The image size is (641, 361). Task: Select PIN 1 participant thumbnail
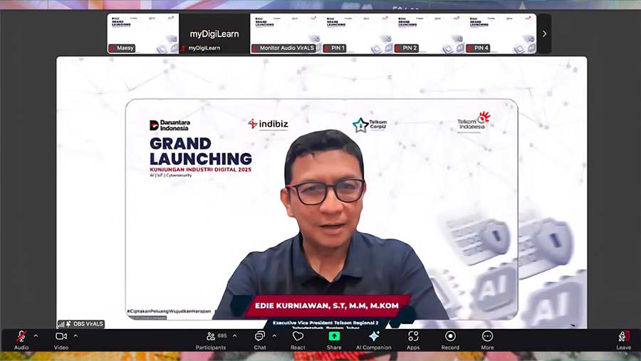358,34
